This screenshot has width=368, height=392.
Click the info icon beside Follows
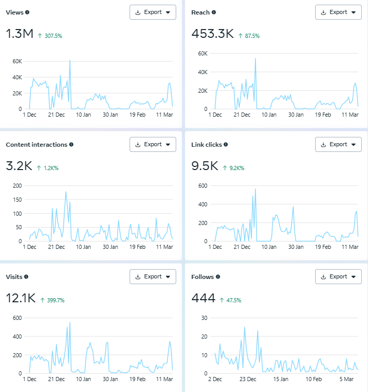click(218, 277)
